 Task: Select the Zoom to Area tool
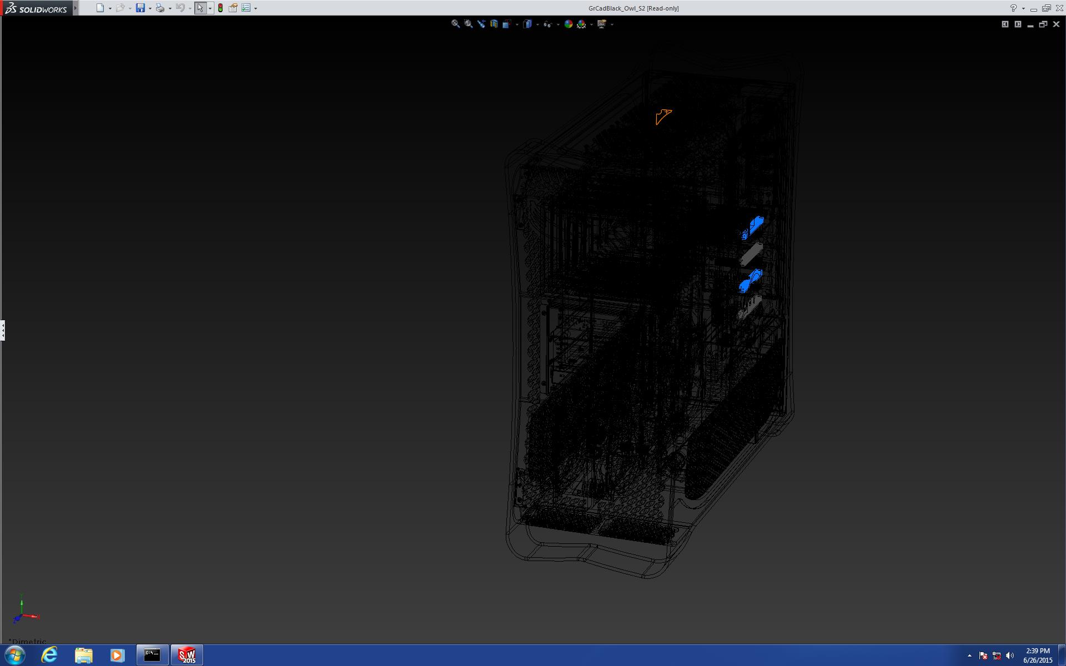pyautogui.click(x=468, y=24)
